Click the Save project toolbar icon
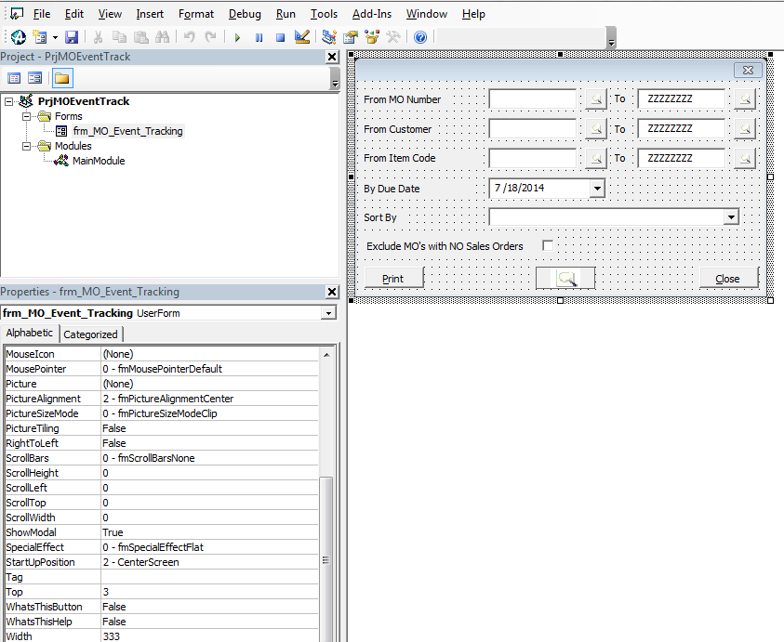 (x=72, y=37)
